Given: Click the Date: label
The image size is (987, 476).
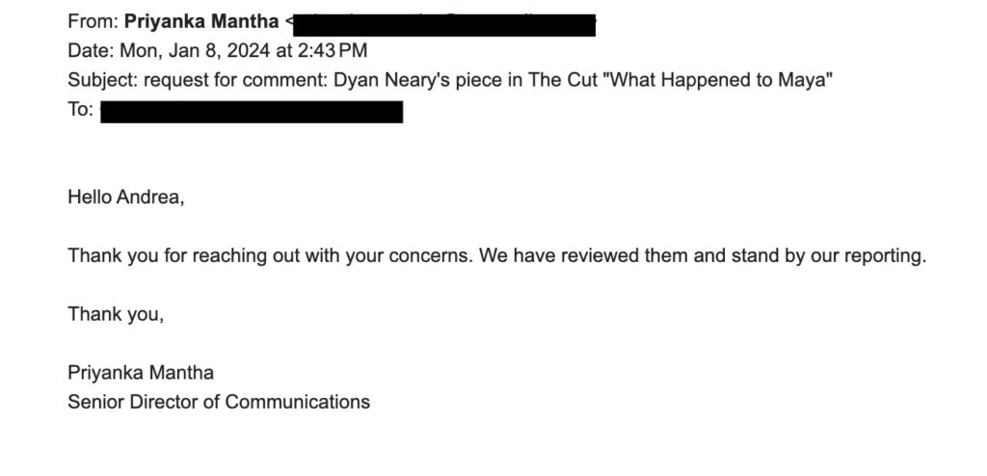Looking at the screenshot, I should [92, 50].
